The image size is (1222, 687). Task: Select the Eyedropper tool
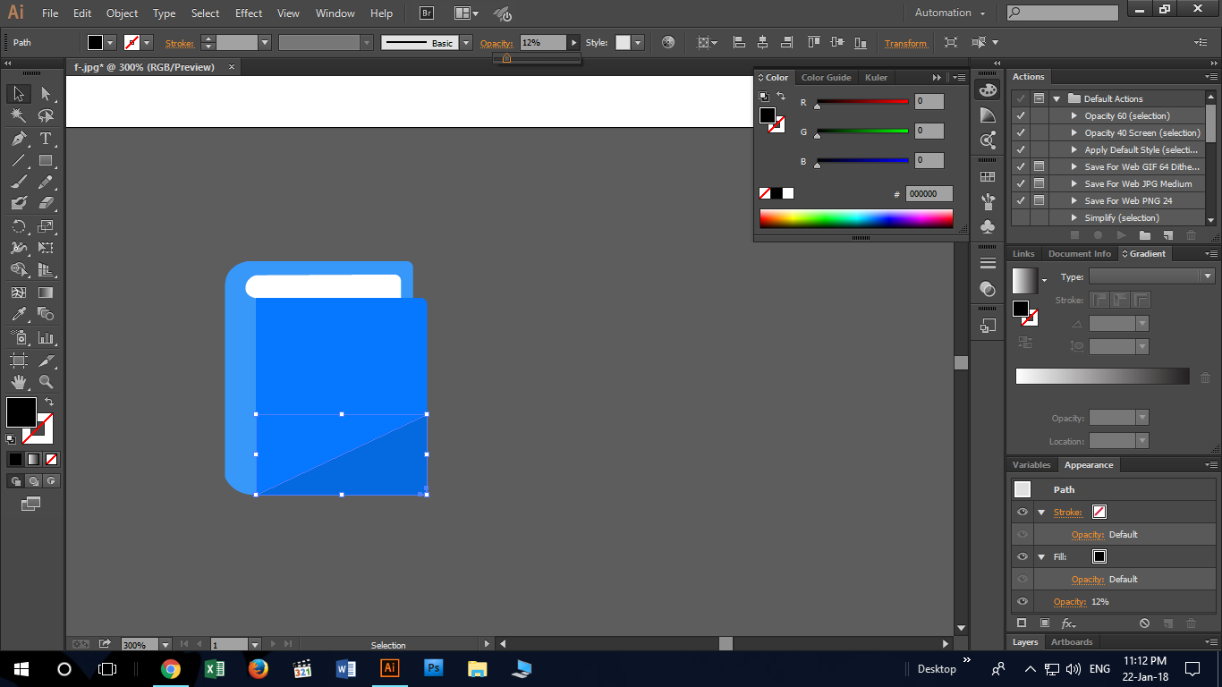click(19, 314)
